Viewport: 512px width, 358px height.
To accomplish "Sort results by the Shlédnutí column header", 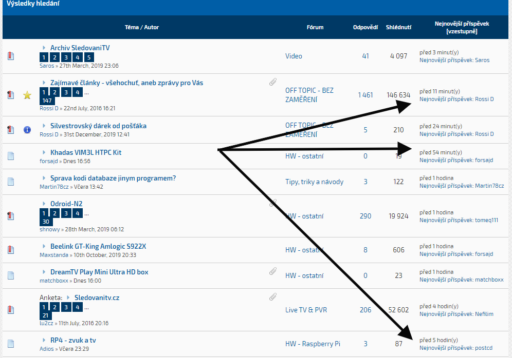I will click(398, 27).
